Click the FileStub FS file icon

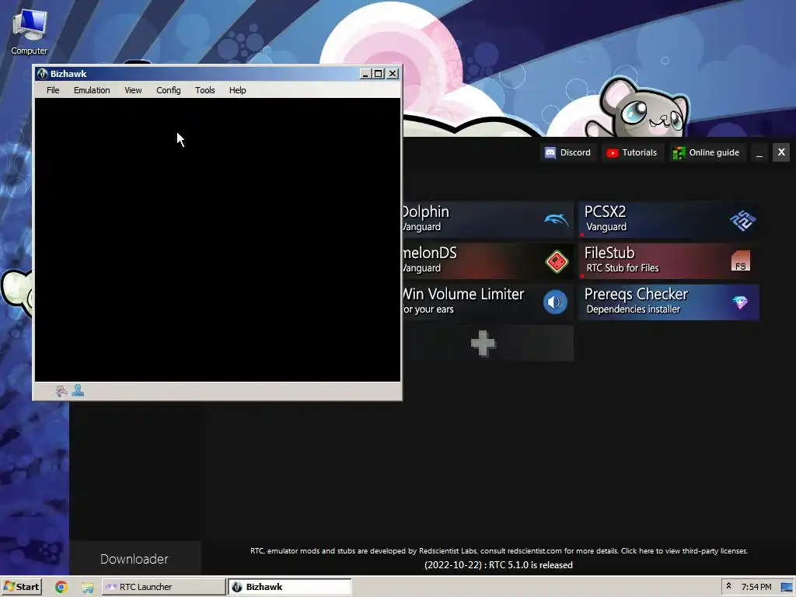tap(741, 261)
